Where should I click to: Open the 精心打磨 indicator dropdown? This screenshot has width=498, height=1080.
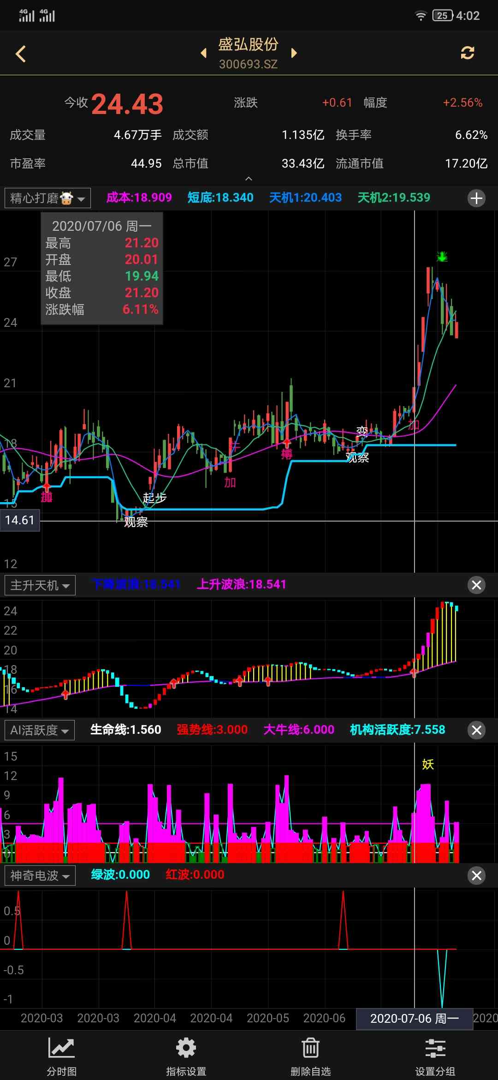47,198
